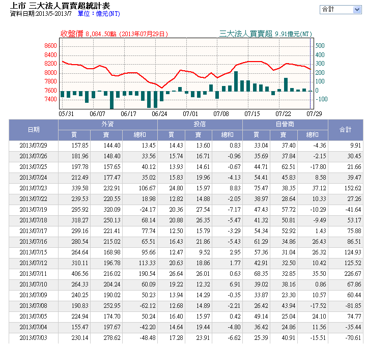Select date row 2013/07/04
365x344 pixels.
click(x=33, y=328)
